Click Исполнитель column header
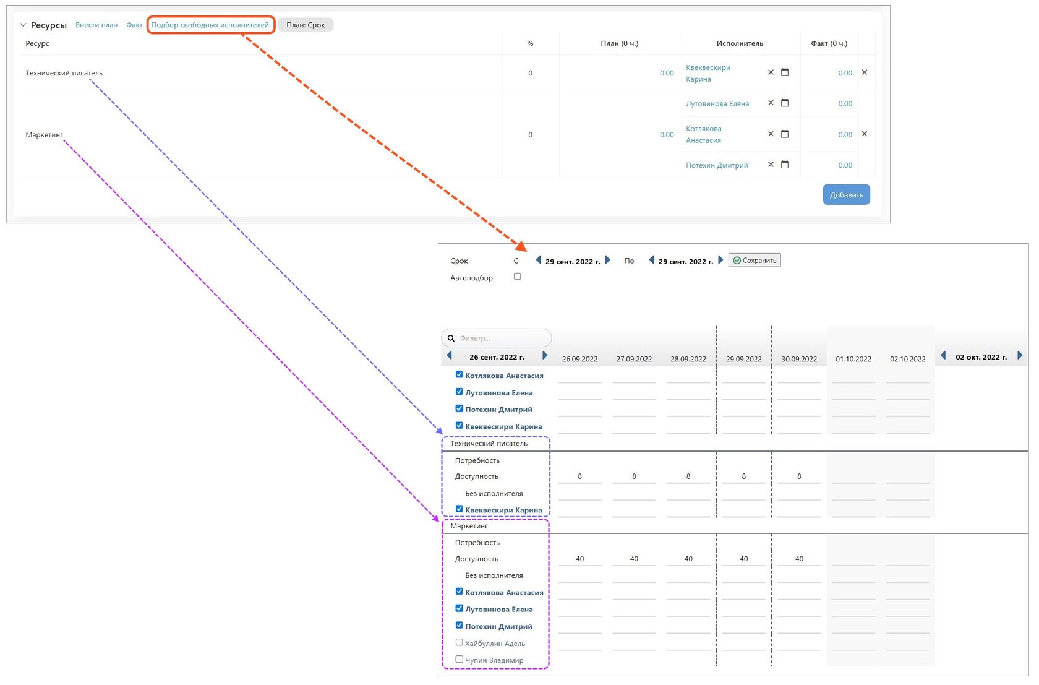 pos(740,43)
